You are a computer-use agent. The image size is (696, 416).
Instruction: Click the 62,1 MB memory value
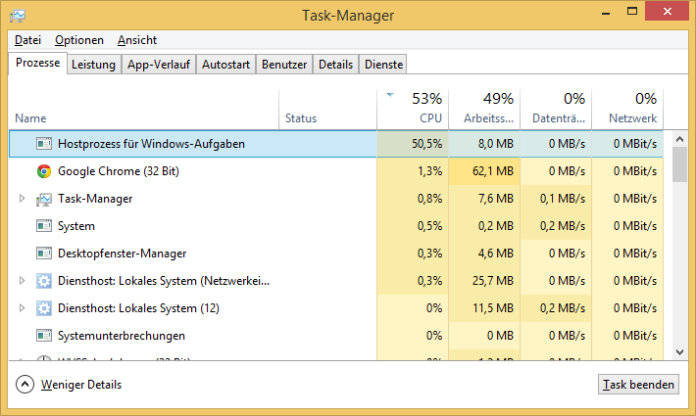[493, 171]
